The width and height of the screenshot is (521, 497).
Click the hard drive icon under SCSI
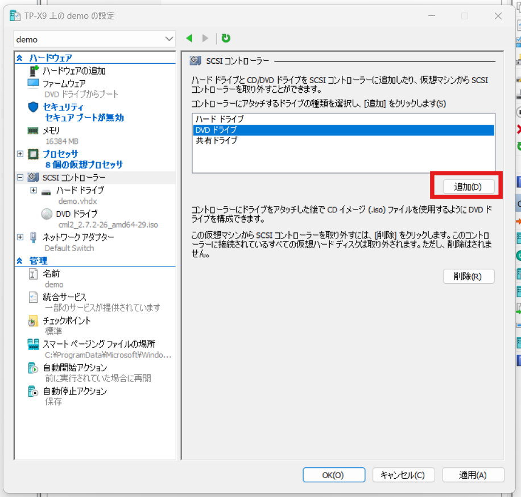click(x=46, y=192)
